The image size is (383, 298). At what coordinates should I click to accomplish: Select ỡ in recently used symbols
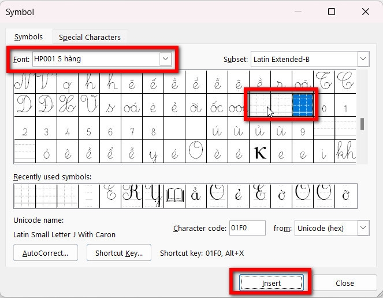pos(346,196)
